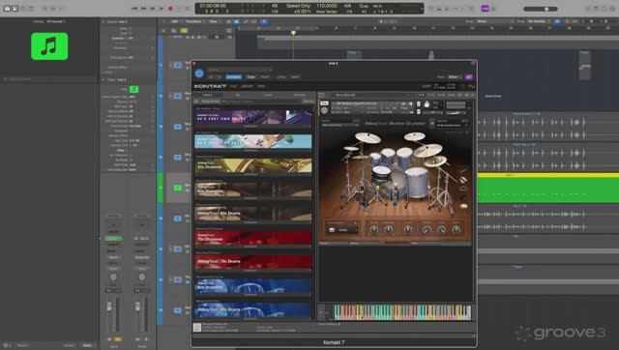The image size is (619, 350).
Task: Open the plug-in View size dropdown
Action: pyautogui.click(x=455, y=77)
